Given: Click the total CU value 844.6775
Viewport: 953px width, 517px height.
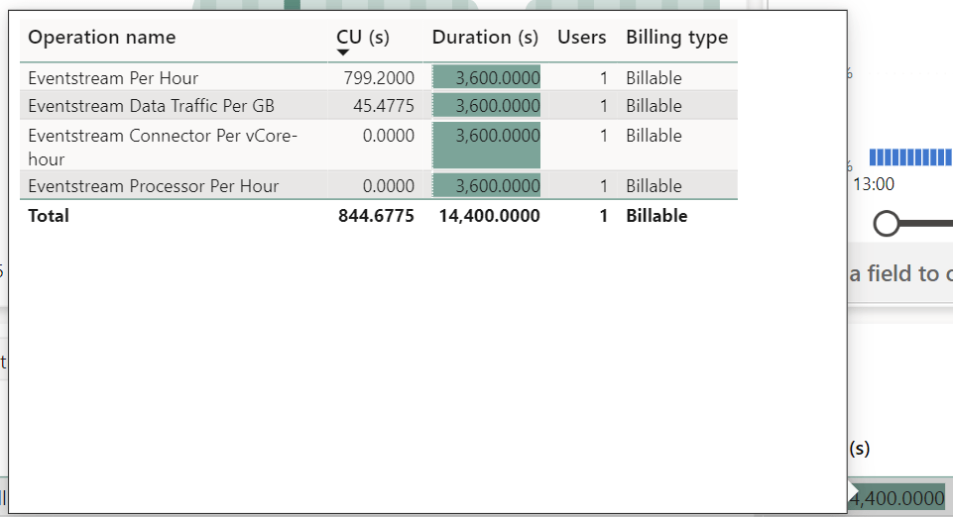Looking at the screenshot, I should pos(376,216).
